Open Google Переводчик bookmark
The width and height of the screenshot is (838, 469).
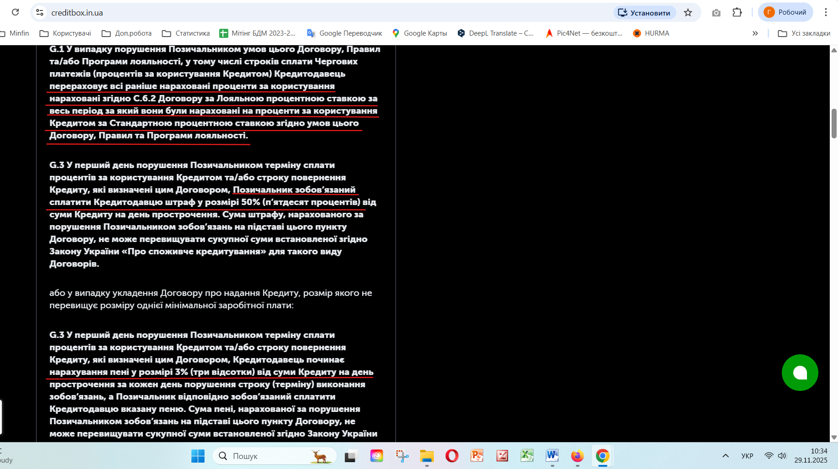(x=344, y=33)
